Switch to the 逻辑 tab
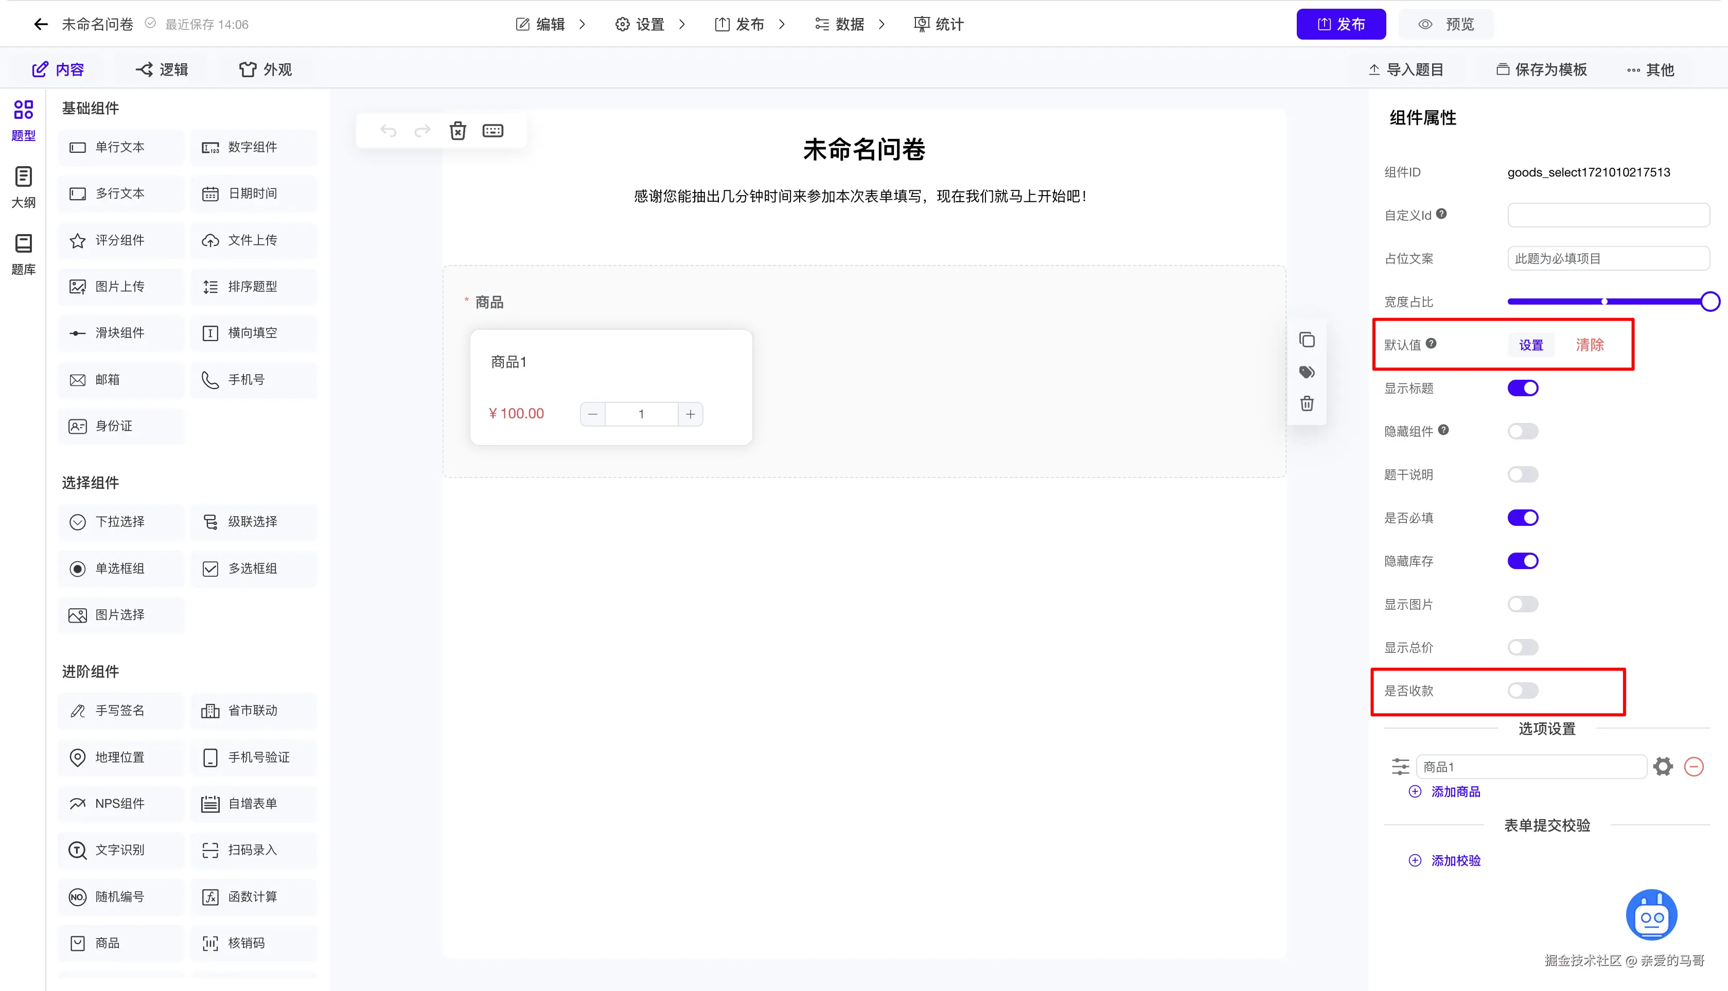This screenshot has width=1728, height=991. pyautogui.click(x=162, y=69)
